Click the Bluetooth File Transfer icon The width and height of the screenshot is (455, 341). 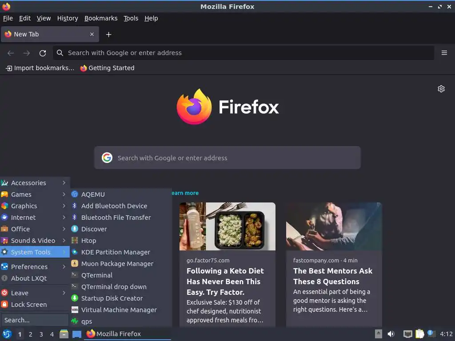[75, 218]
